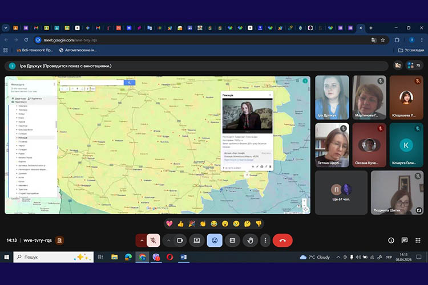Unmute the microphone in the call bar

pyautogui.click(x=153, y=241)
